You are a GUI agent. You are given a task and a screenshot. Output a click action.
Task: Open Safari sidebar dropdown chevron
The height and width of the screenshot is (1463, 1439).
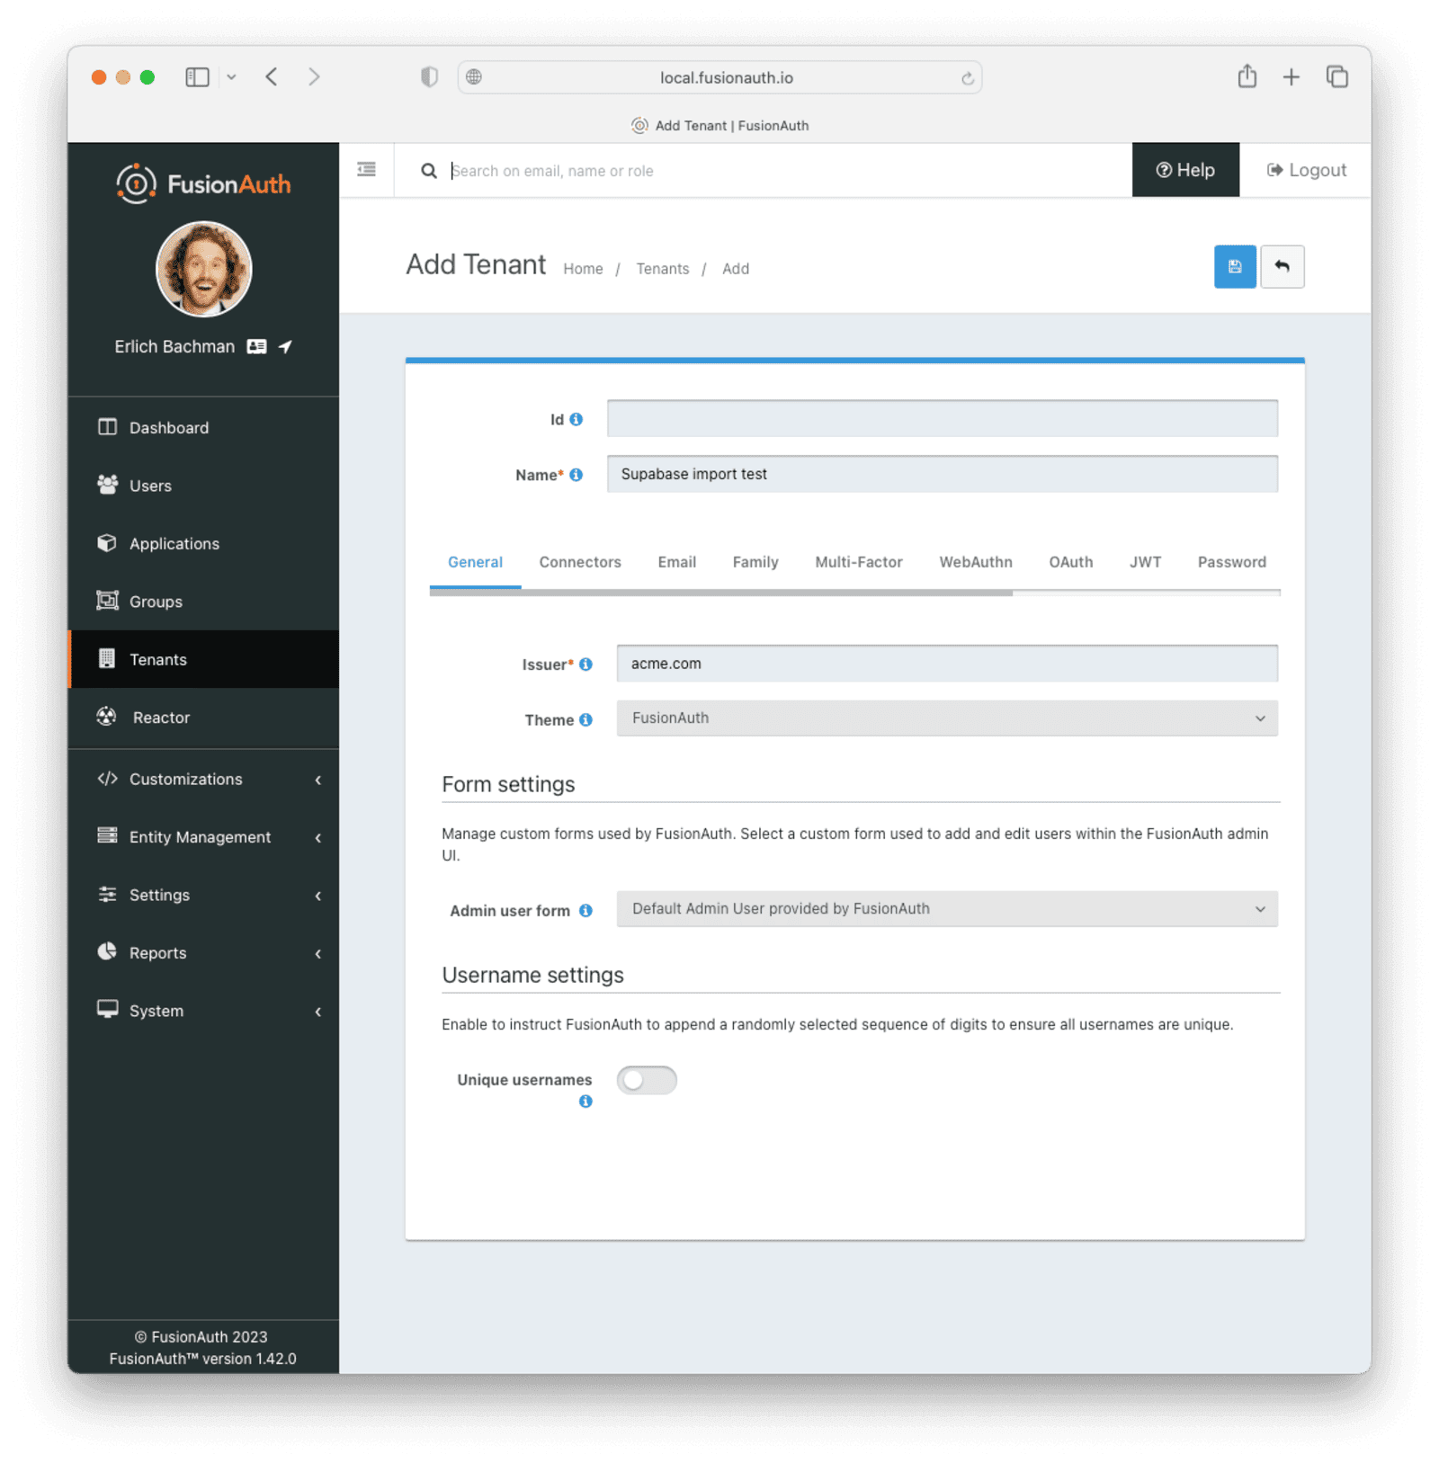point(231,77)
